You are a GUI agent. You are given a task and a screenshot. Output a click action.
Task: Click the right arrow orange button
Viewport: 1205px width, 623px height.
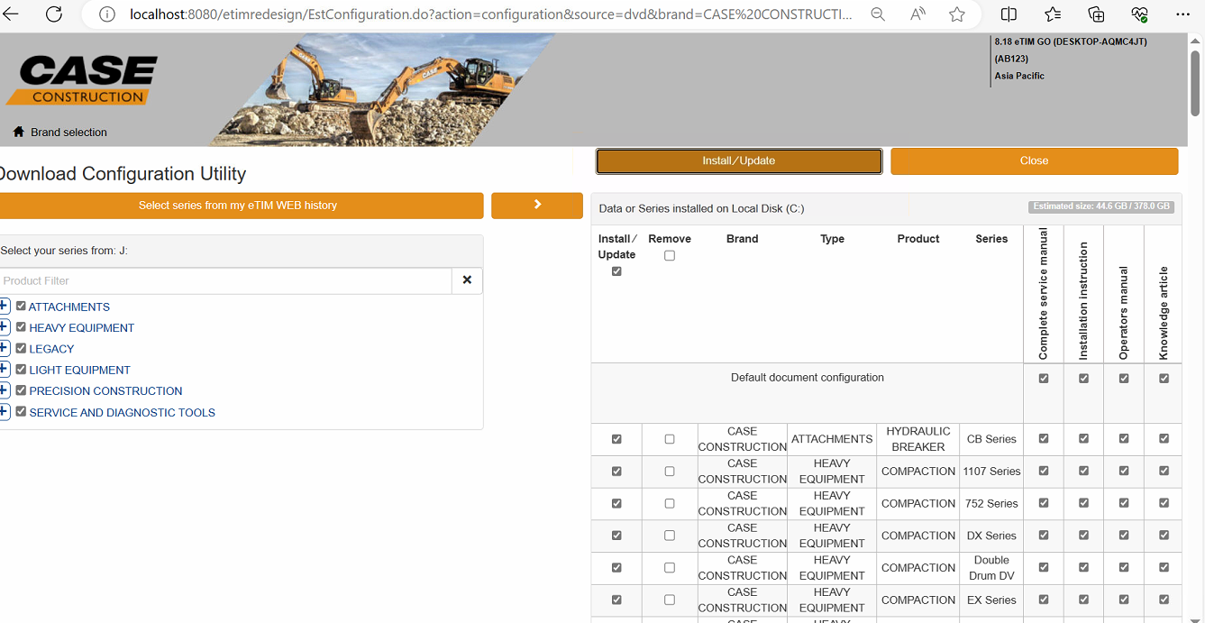click(x=537, y=206)
